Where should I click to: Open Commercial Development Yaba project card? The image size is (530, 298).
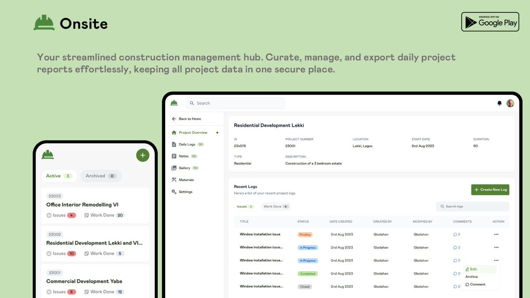pyautogui.click(x=95, y=281)
